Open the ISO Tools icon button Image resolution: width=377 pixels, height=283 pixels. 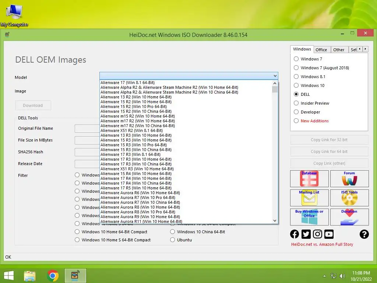point(349,198)
